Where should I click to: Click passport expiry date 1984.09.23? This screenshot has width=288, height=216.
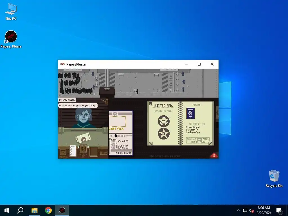pos(122,148)
